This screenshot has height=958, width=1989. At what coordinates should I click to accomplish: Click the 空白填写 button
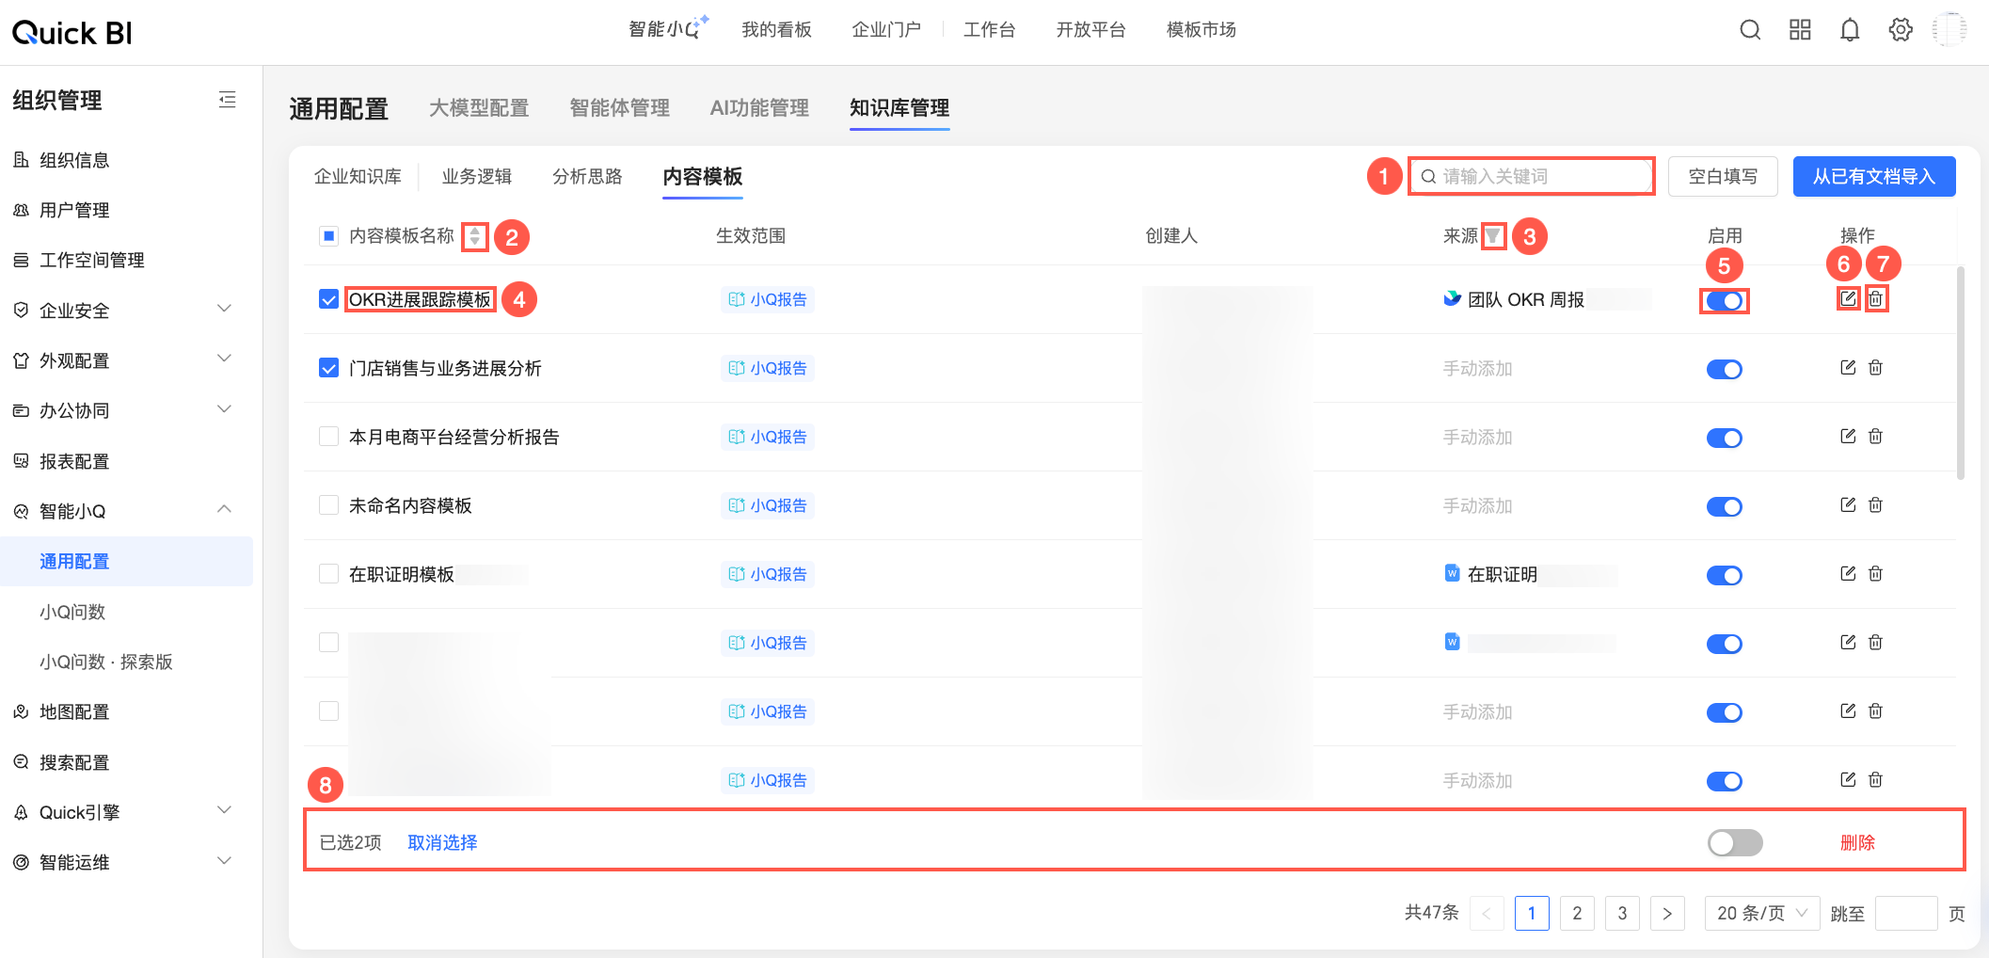point(1723,176)
